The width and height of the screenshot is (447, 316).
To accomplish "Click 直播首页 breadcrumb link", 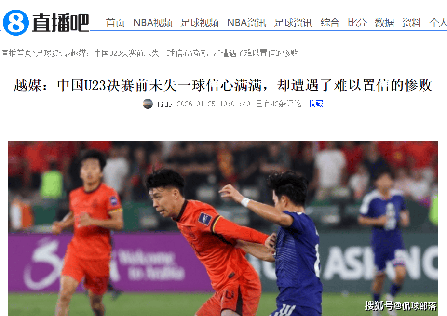I will point(16,53).
